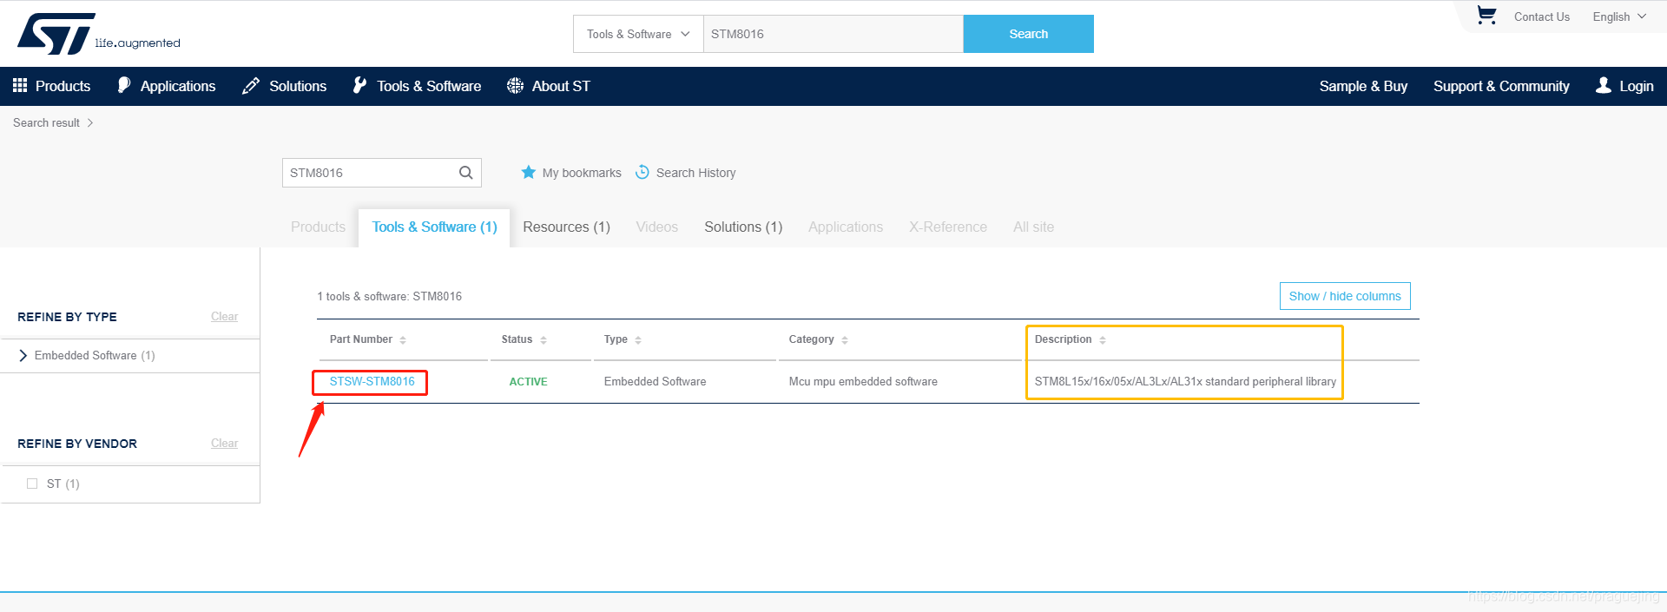Select the All site tab
This screenshot has height=612, width=1667.
1033,227
